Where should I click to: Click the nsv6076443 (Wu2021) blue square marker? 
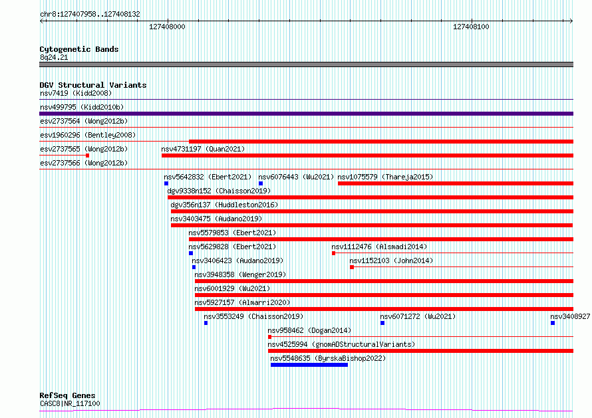coord(261,183)
